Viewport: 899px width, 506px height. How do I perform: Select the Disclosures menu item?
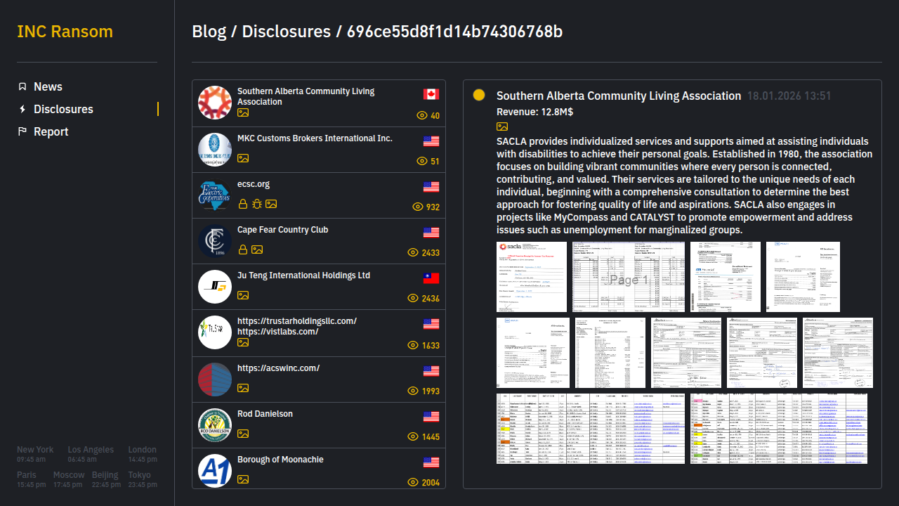click(63, 109)
